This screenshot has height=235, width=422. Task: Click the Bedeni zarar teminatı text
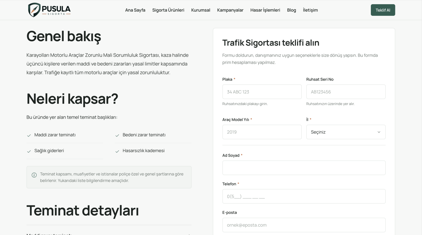point(144,135)
